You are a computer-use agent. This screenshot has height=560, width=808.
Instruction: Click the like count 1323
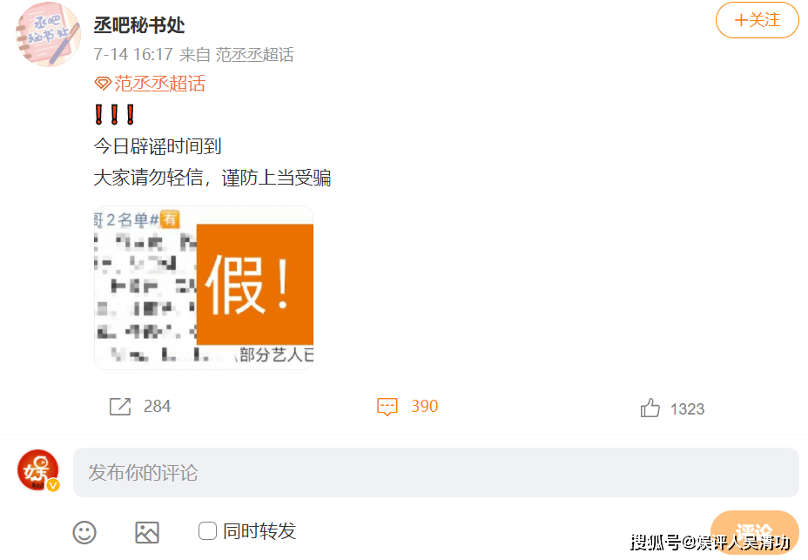click(688, 409)
